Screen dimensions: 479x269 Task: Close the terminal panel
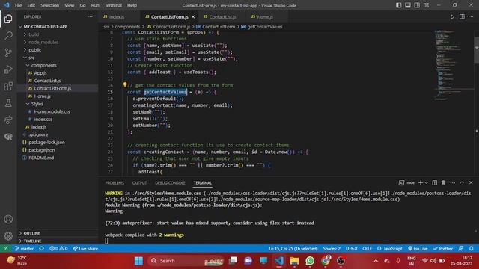point(471,182)
